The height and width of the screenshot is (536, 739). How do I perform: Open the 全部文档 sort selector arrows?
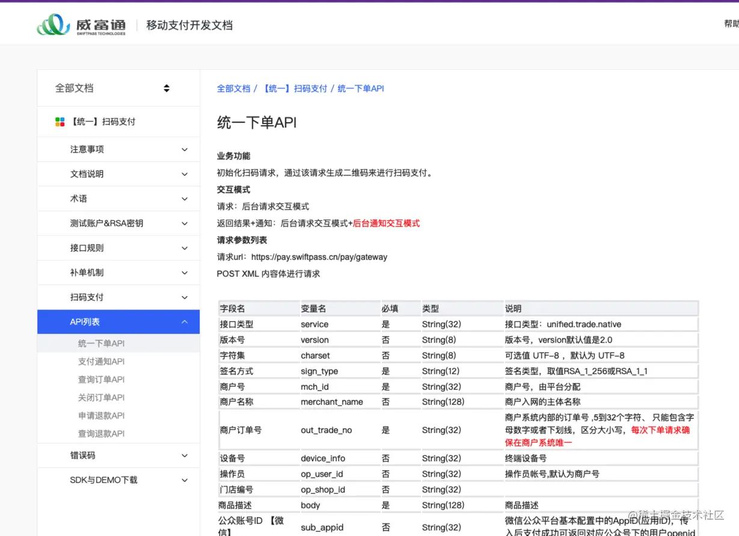(167, 88)
